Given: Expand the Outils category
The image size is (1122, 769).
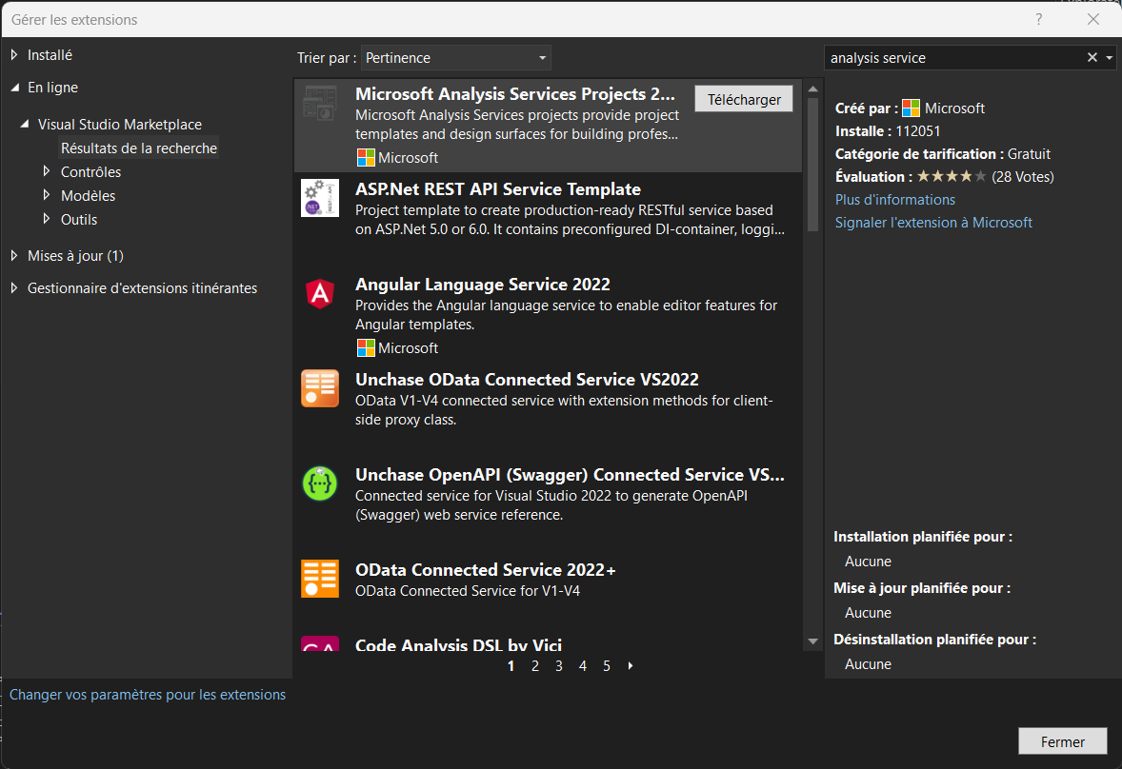Looking at the screenshot, I should click(x=47, y=219).
